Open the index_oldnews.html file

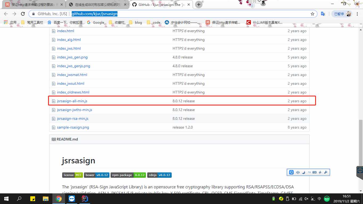pyautogui.click(x=73, y=92)
